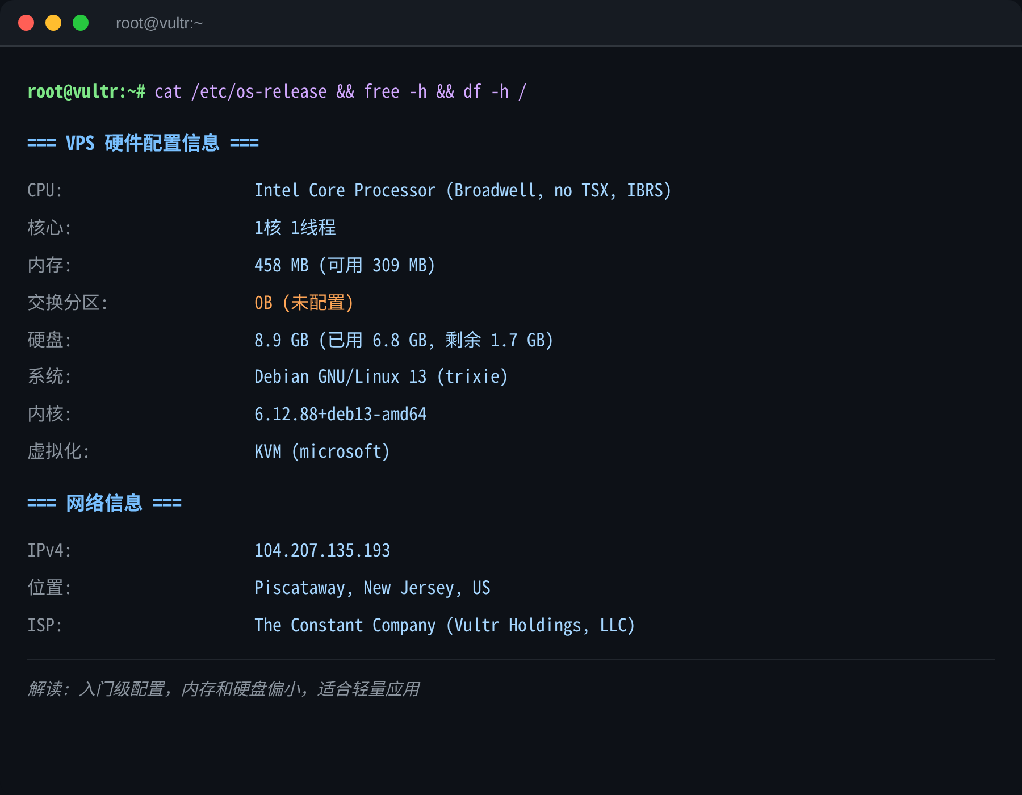
Task: Click the 系统: label
Action: point(49,376)
